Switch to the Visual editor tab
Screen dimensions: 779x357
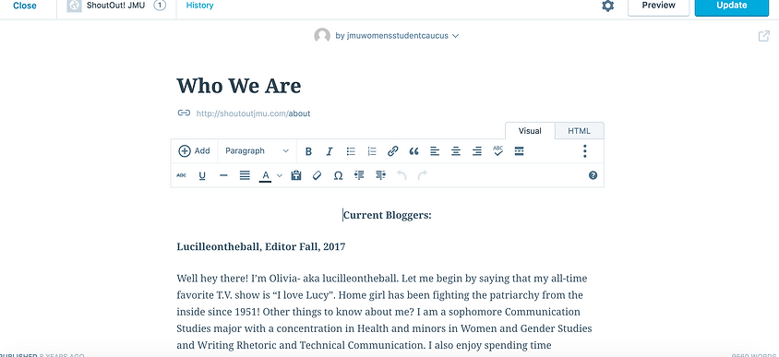530,131
